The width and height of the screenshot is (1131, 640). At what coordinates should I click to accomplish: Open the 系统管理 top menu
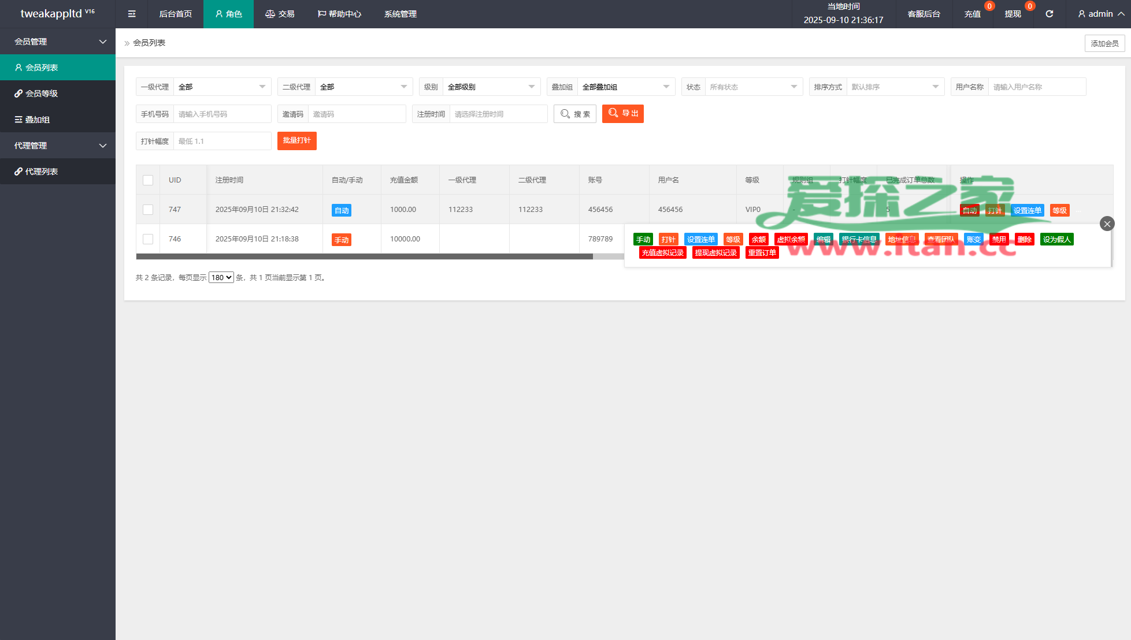(x=400, y=14)
